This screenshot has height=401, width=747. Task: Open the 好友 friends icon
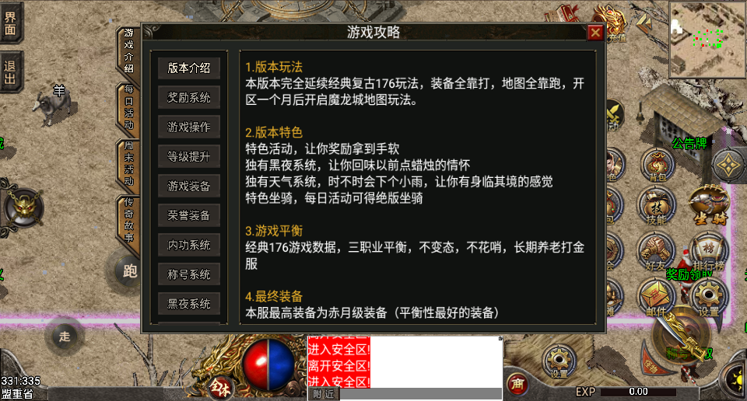(x=657, y=252)
